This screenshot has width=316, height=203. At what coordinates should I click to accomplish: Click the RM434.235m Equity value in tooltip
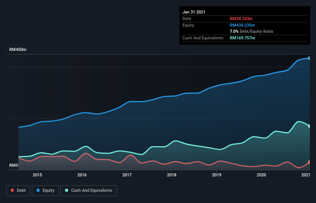tap(242, 25)
